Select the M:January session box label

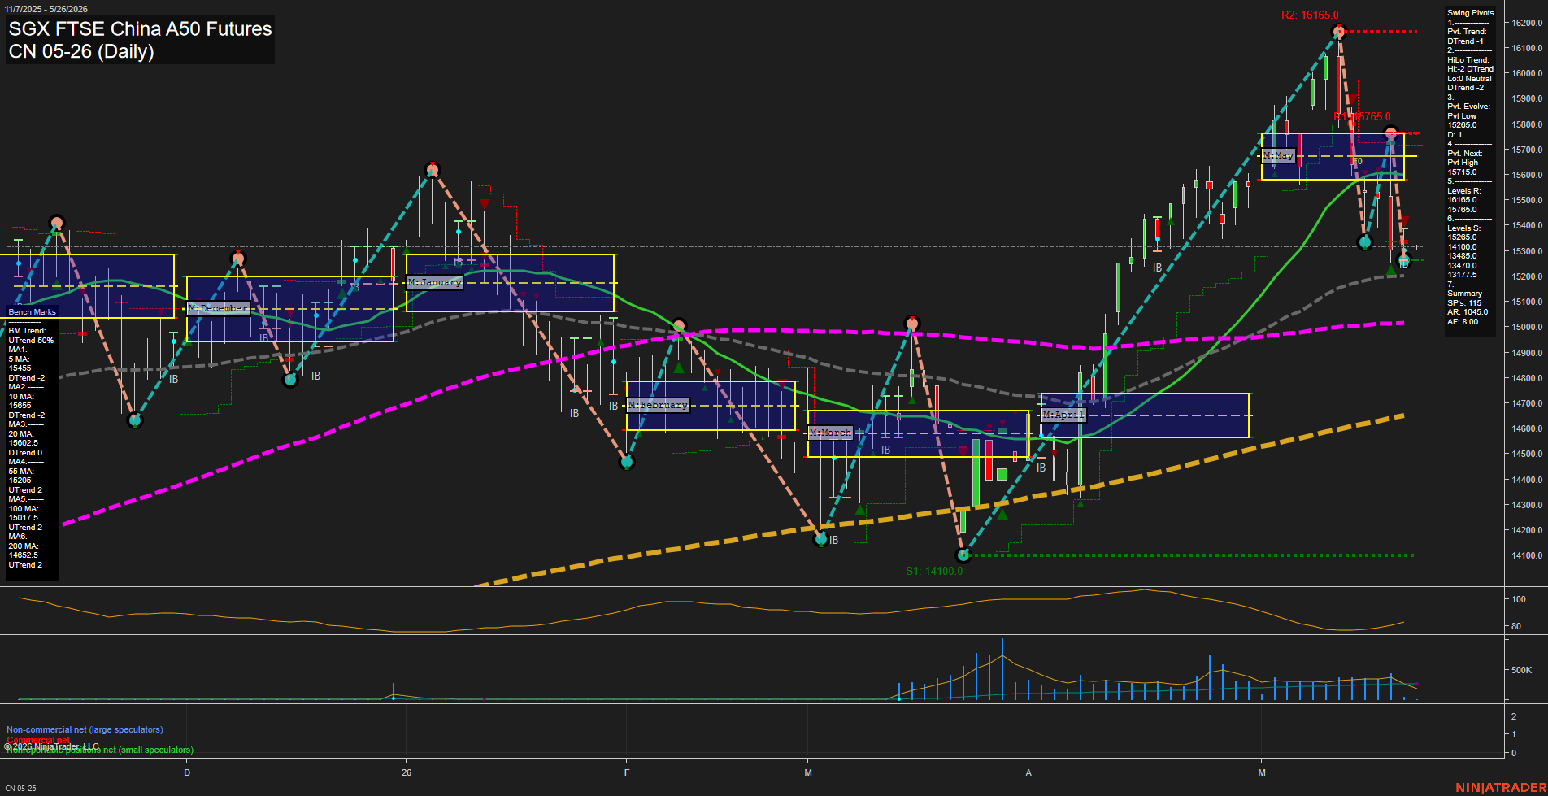tap(435, 282)
